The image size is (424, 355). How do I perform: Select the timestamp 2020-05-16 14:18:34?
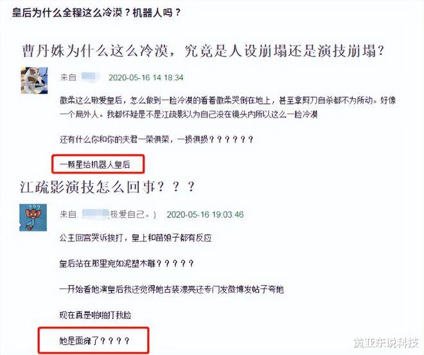[146, 78]
